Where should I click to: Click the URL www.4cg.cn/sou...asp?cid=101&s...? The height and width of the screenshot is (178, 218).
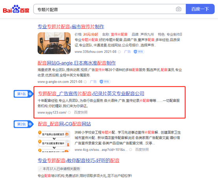[x=101, y=150]
